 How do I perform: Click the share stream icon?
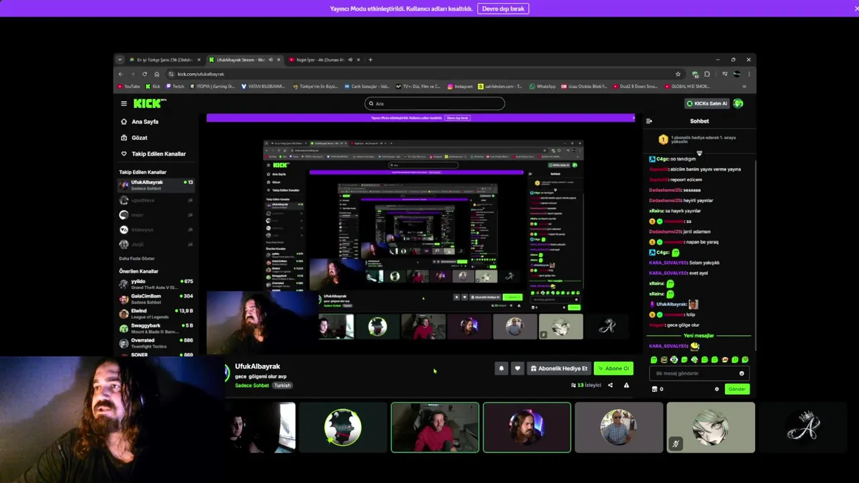[x=610, y=385]
